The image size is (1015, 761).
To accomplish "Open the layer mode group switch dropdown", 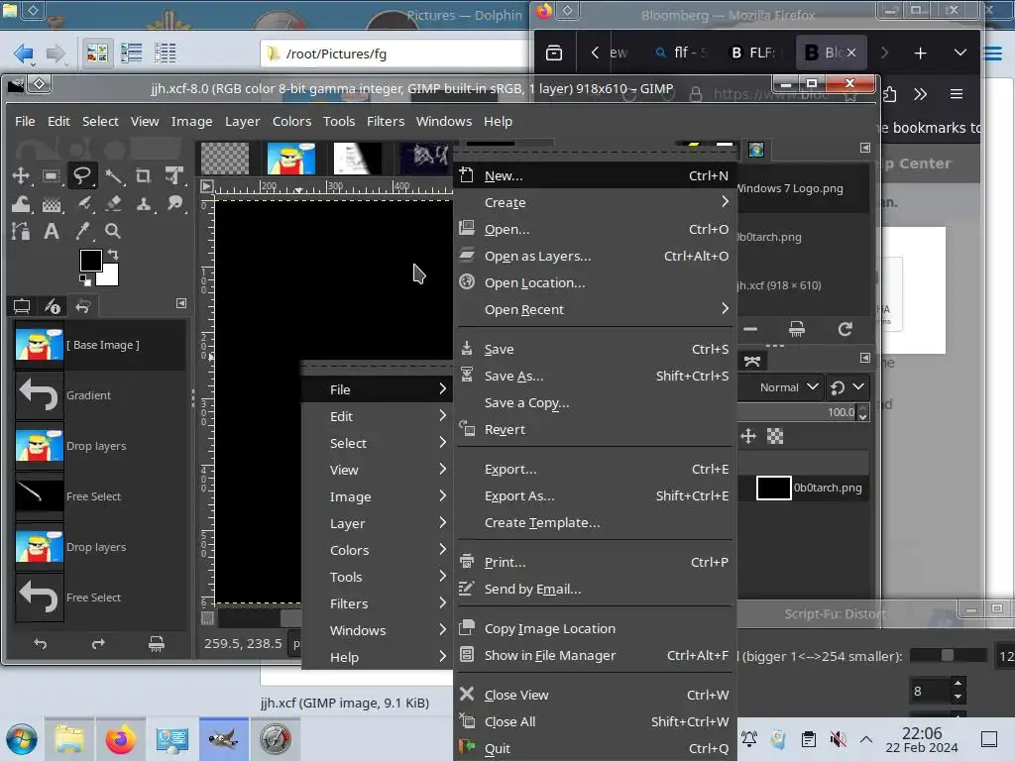I will pos(847,387).
